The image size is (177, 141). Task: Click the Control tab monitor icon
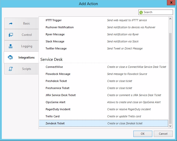pos(11,35)
